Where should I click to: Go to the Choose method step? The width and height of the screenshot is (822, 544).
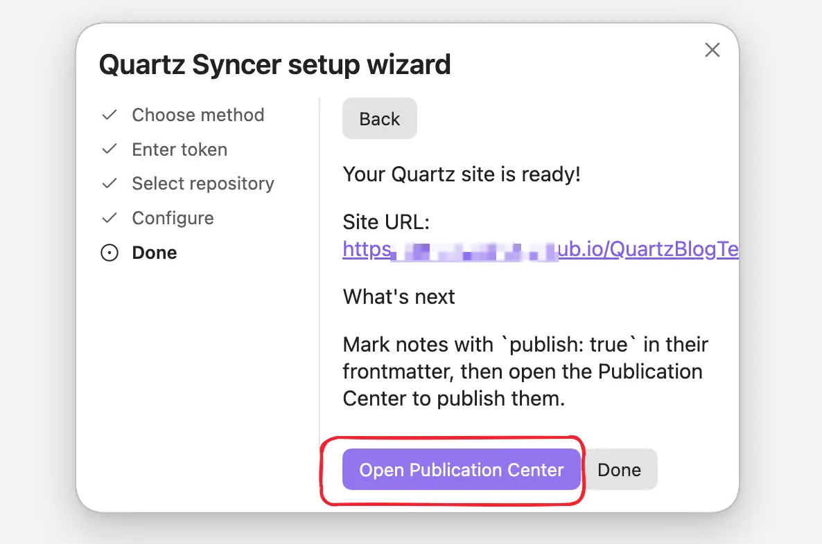(x=198, y=115)
